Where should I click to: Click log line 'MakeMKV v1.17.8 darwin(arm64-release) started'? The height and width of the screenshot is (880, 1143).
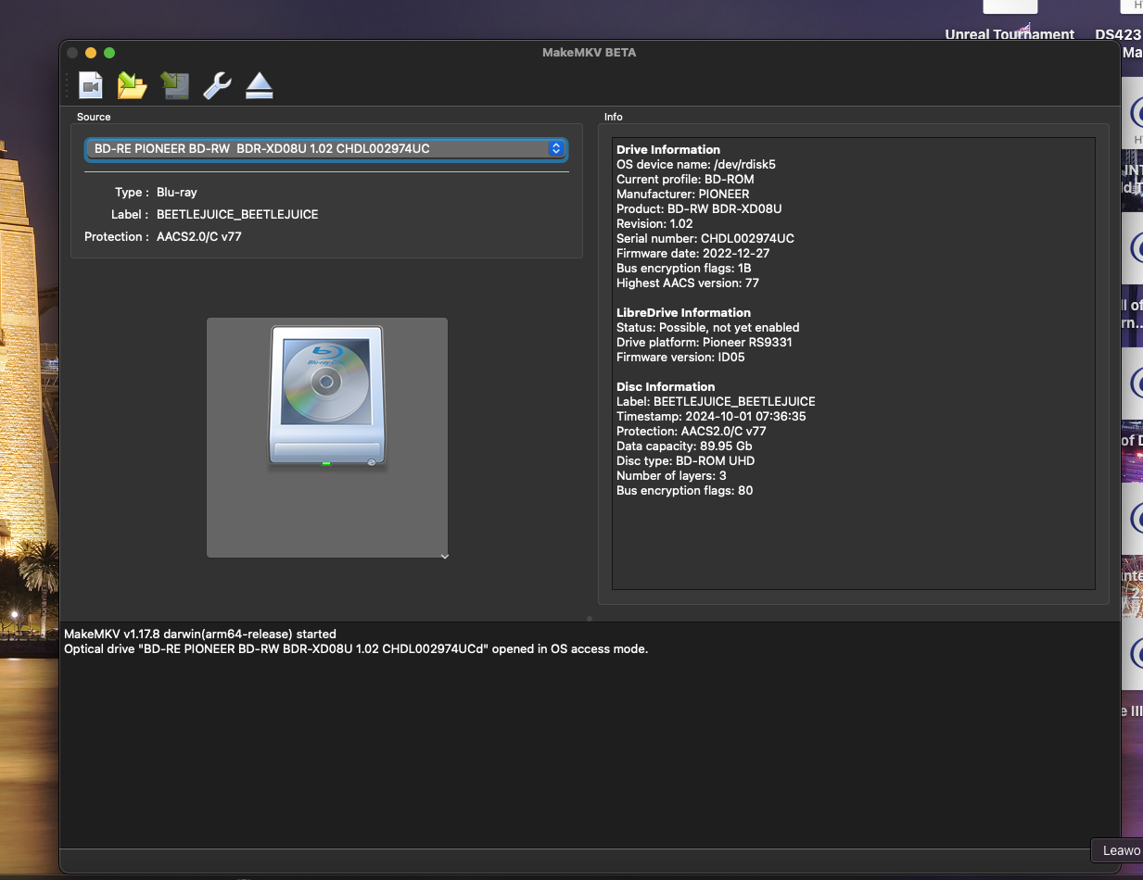point(199,634)
